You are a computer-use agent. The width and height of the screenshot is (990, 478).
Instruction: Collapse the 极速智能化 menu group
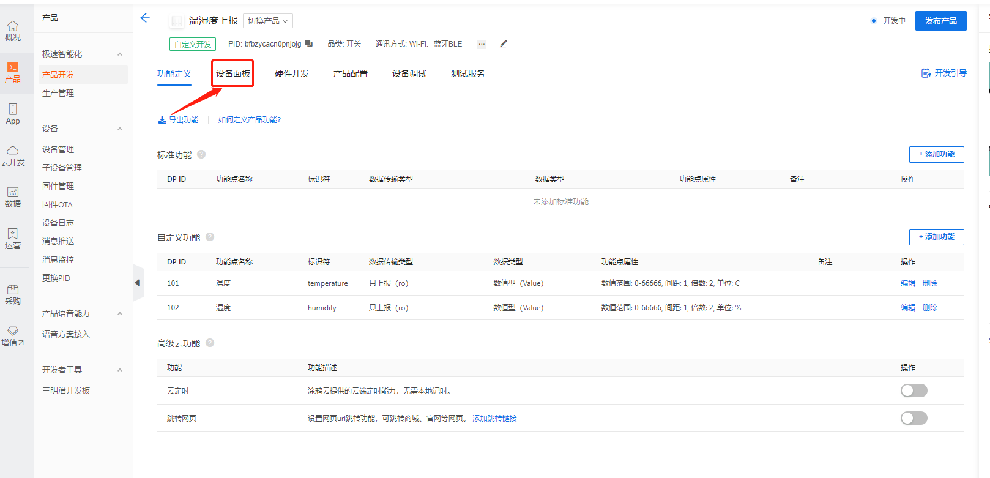pyautogui.click(x=120, y=54)
